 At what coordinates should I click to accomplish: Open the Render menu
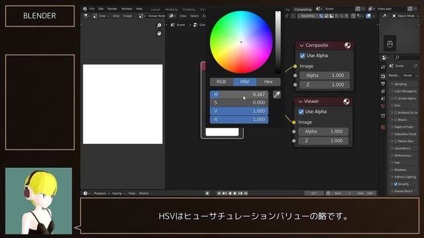pos(112,9)
